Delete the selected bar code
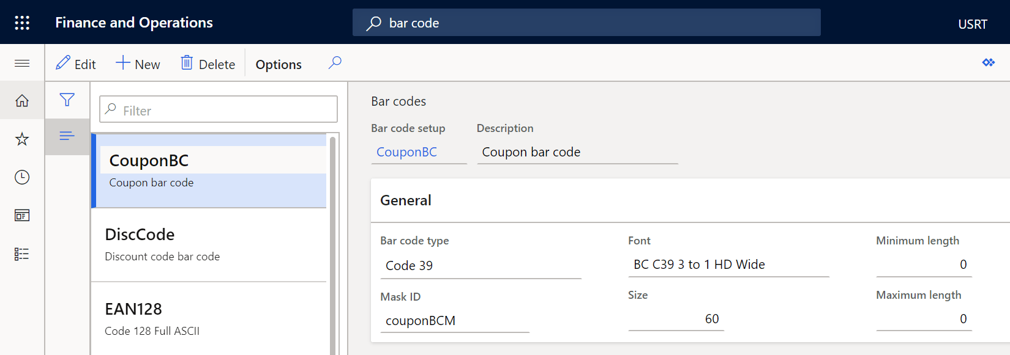 [208, 64]
